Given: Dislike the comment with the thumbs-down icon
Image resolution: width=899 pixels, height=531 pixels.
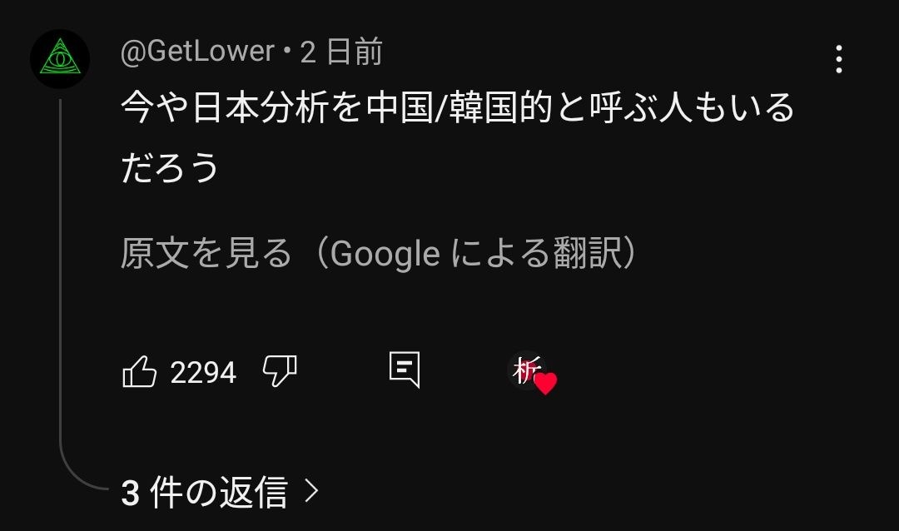Looking at the screenshot, I should pyautogui.click(x=280, y=371).
